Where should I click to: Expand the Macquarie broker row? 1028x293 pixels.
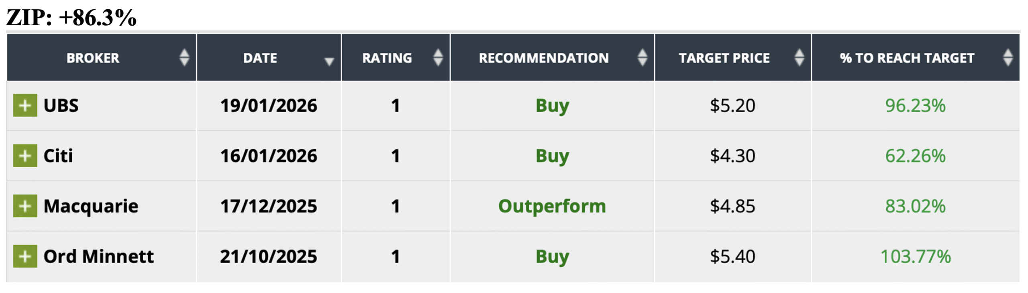click(x=25, y=206)
